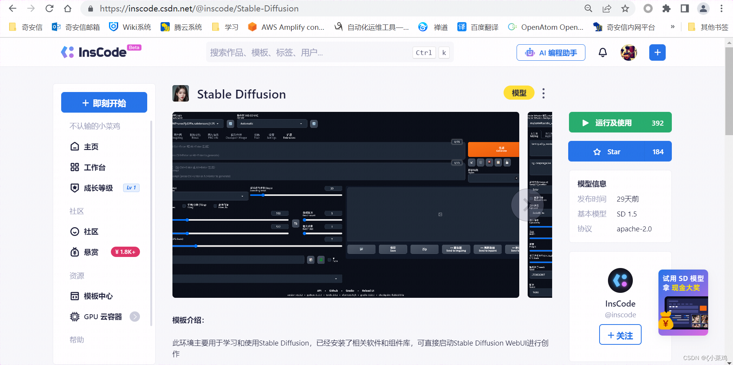
Task: Open the 试用 SD 模型 promo banner
Action: pyautogui.click(x=683, y=302)
